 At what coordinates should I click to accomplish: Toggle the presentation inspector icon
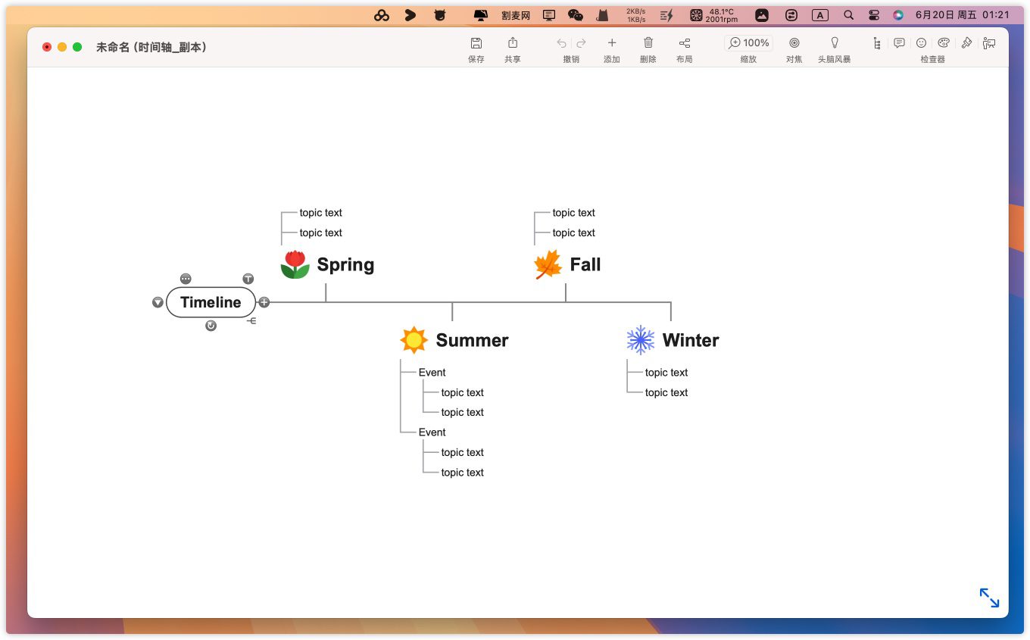point(988,43)
